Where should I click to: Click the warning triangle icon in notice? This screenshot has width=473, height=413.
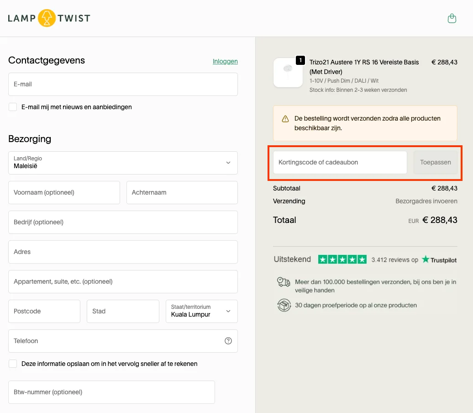pos(285,119)
